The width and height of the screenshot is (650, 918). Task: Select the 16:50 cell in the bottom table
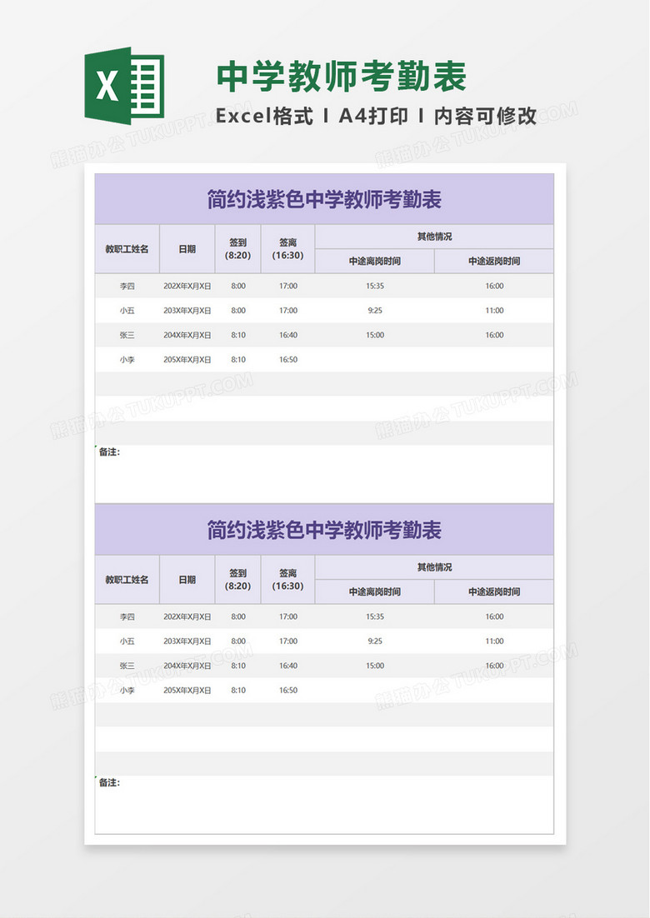287,691
